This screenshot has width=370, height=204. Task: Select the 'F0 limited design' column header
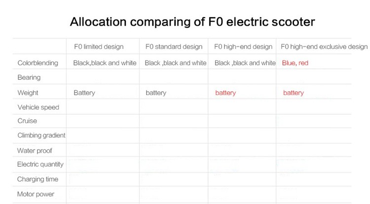(99, 47)
